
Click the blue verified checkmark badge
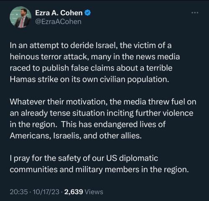pos(88,13)
